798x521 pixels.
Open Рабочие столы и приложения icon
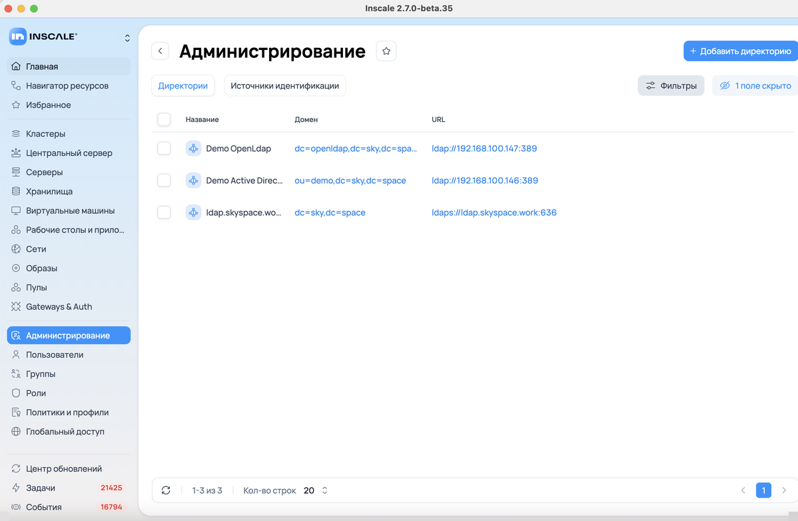tap(16, 230)
